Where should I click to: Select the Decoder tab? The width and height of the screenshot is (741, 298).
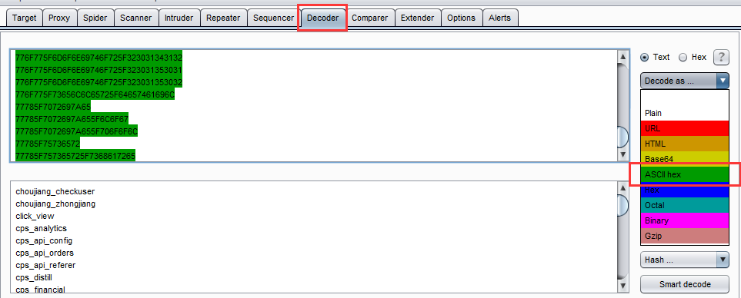click(x=322, y=18)
